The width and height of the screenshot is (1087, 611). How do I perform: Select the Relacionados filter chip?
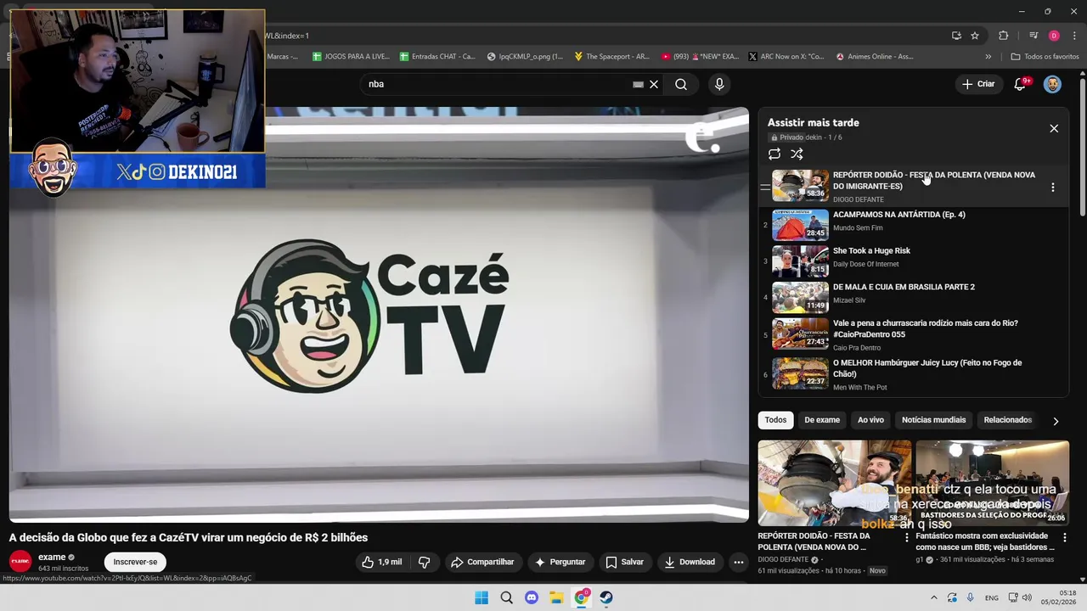(x=1007, y=420)
